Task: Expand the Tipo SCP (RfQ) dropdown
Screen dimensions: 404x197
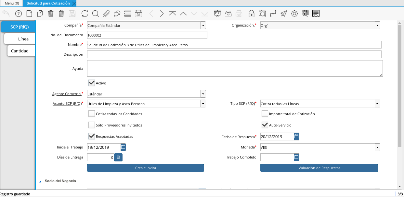Action: tap(377, 104)
